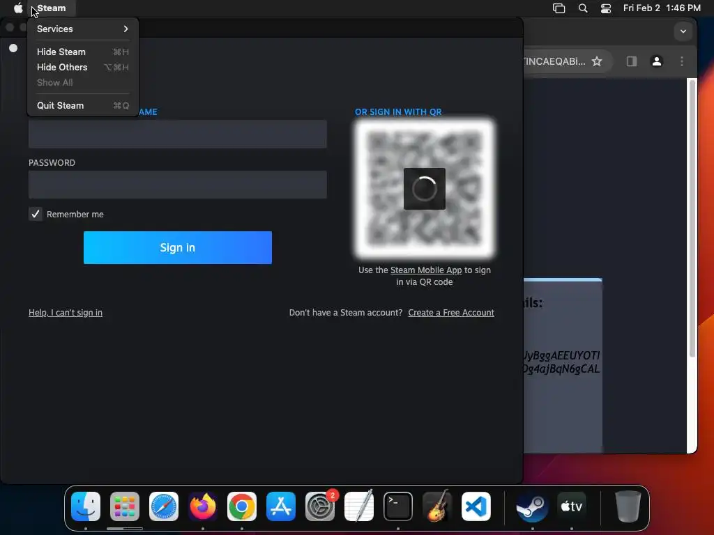Screen dimensions: 714x535
Task: Open Stage Manager icon in menu bar
Action: coord(559,8)
